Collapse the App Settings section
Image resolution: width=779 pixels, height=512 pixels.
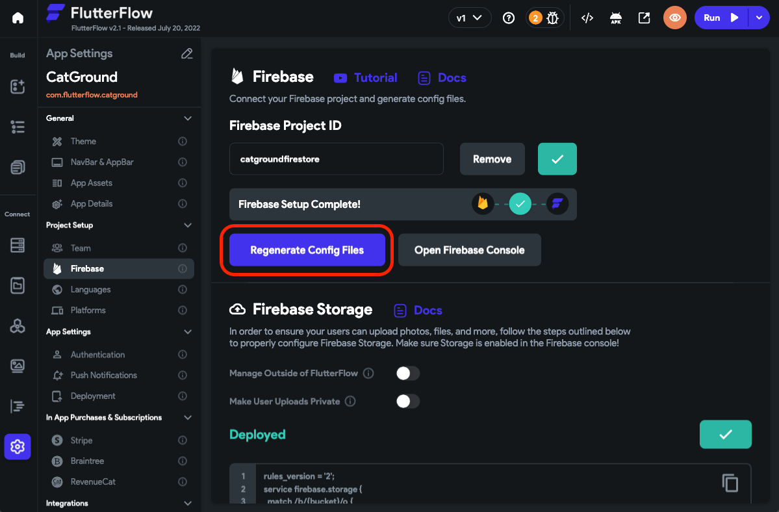(187, 332)
